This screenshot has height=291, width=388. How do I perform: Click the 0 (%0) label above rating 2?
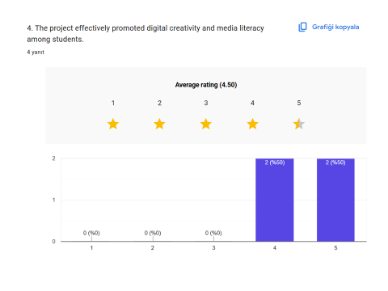(153, 233)
